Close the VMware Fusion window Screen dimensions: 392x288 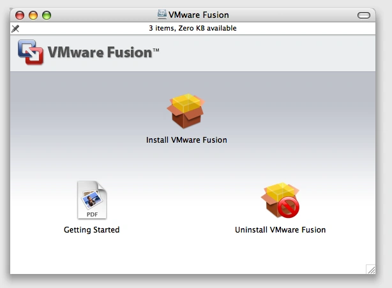tap(20, 15)
